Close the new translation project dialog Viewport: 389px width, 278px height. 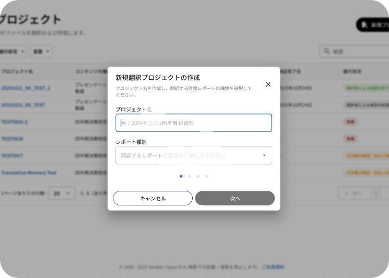(x=268, y=84)
